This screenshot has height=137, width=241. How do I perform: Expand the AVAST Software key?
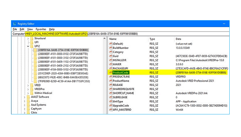point(24,97)
